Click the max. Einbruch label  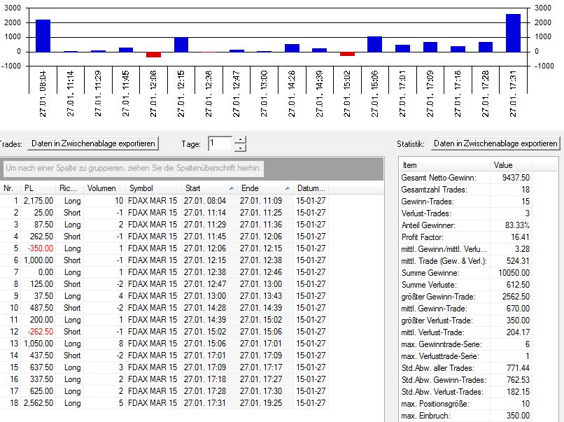coord(426,416)
